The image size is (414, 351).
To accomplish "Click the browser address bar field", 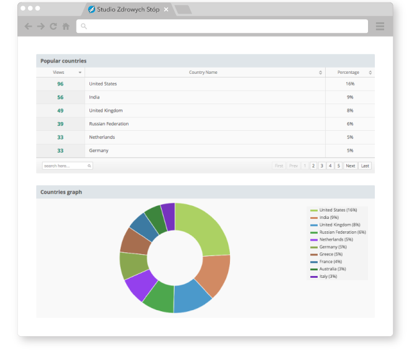I will tap(222, 26).
